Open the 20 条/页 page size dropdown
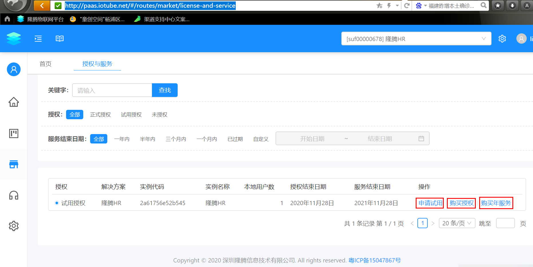The height and width of the screenshot is (267, 533). [x=457, y=223]
